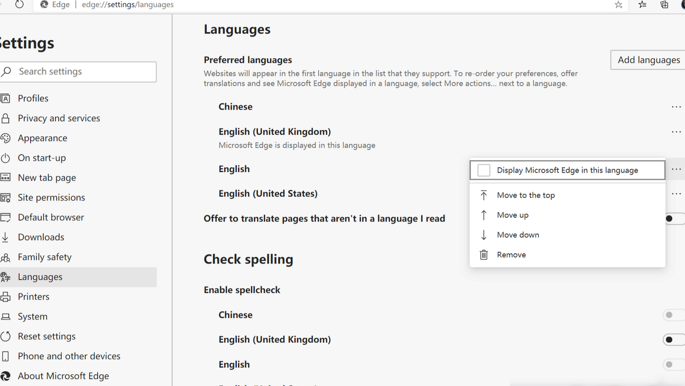Screen dimensions: 685x386
Task: Click the browser refresh icon
Action: [x=20, y=5]
